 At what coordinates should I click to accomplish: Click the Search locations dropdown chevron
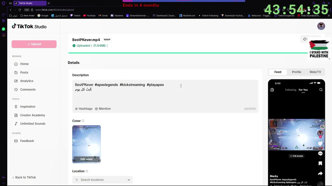[x=129, y=180]
